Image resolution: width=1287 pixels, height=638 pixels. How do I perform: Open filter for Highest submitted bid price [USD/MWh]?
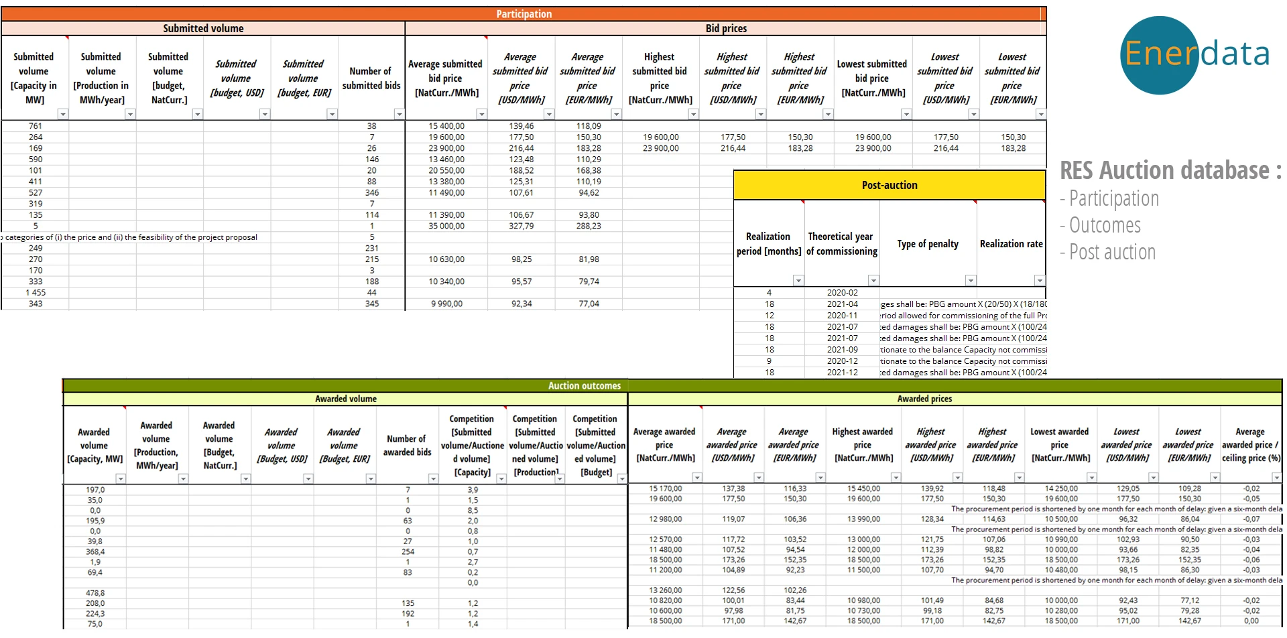(x=760, y=115)
